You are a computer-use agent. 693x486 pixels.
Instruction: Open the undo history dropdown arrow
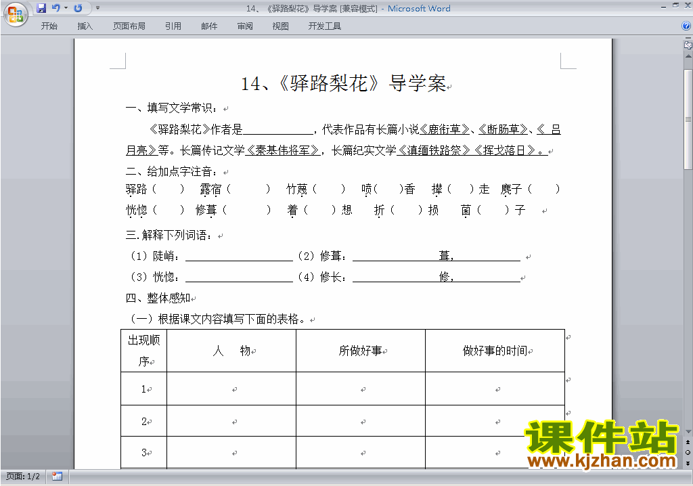(66, 8)
